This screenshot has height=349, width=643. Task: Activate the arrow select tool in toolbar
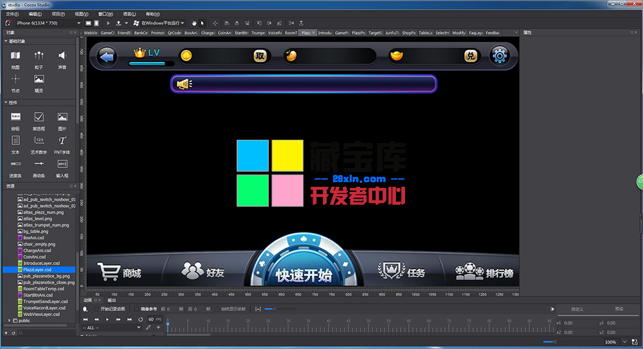click(x=202, y=23)
